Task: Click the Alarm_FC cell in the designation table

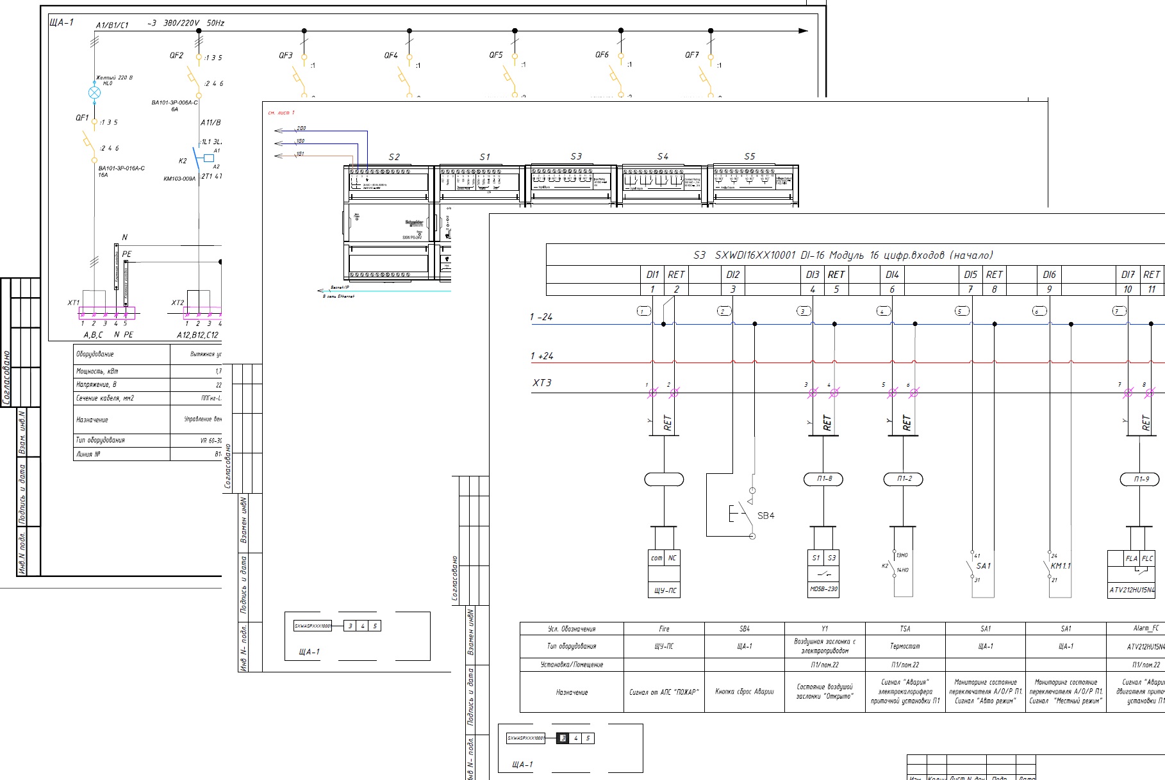Action: [x=1136, y=629]
